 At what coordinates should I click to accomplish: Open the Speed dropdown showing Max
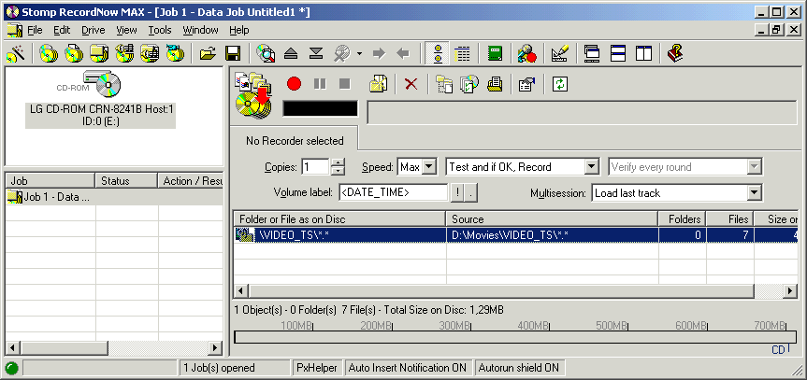[x=417, y=167]
